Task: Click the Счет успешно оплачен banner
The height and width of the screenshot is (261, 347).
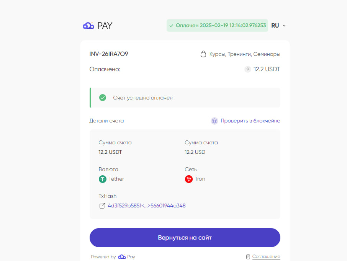Action: click(x=185, y=98)
